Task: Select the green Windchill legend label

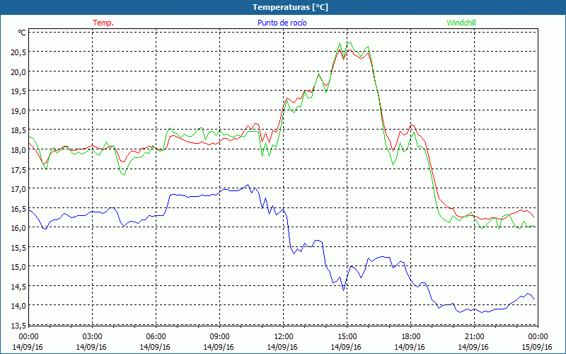Action: point(461,23)
